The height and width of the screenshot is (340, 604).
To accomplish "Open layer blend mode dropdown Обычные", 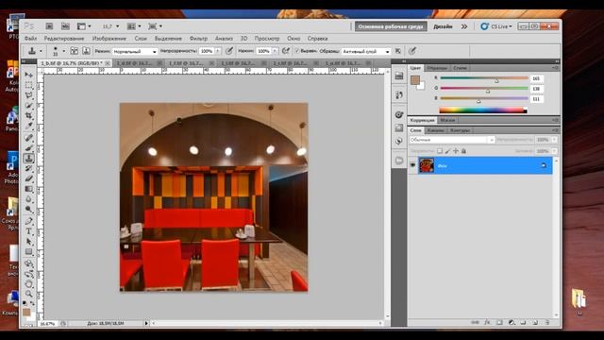I will point(452,140).
